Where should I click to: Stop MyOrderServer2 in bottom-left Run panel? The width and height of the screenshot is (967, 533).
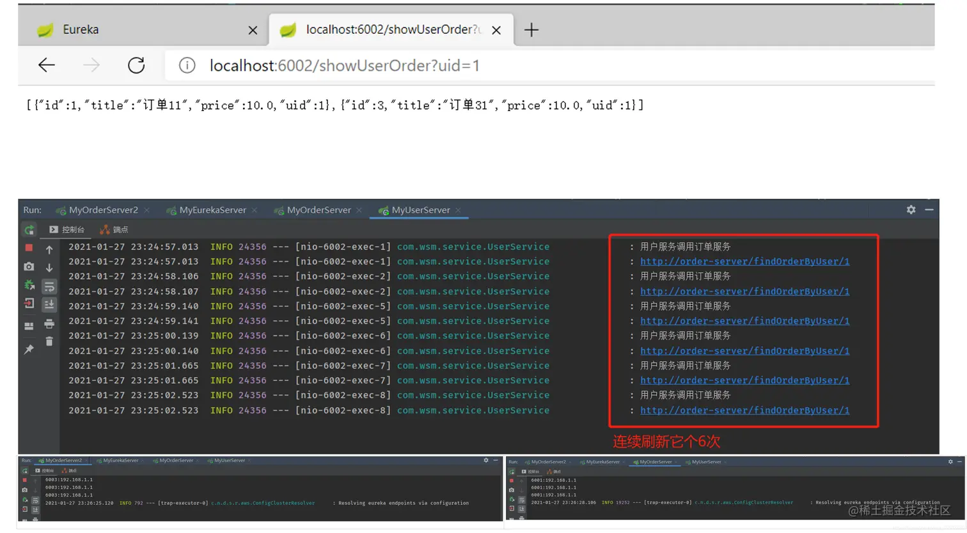(25, 480)
